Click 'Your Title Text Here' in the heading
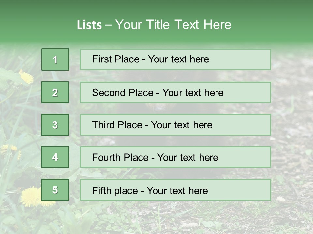This screenshot has height=234, width=313. click(x=173, y=25)
